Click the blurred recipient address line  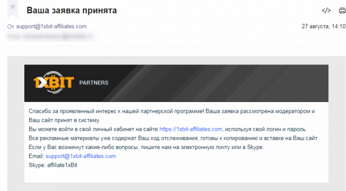coord(51,36)
